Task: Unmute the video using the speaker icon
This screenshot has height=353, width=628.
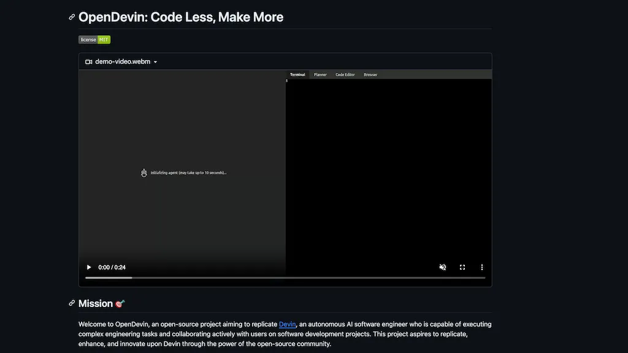Action: [443, 267]
